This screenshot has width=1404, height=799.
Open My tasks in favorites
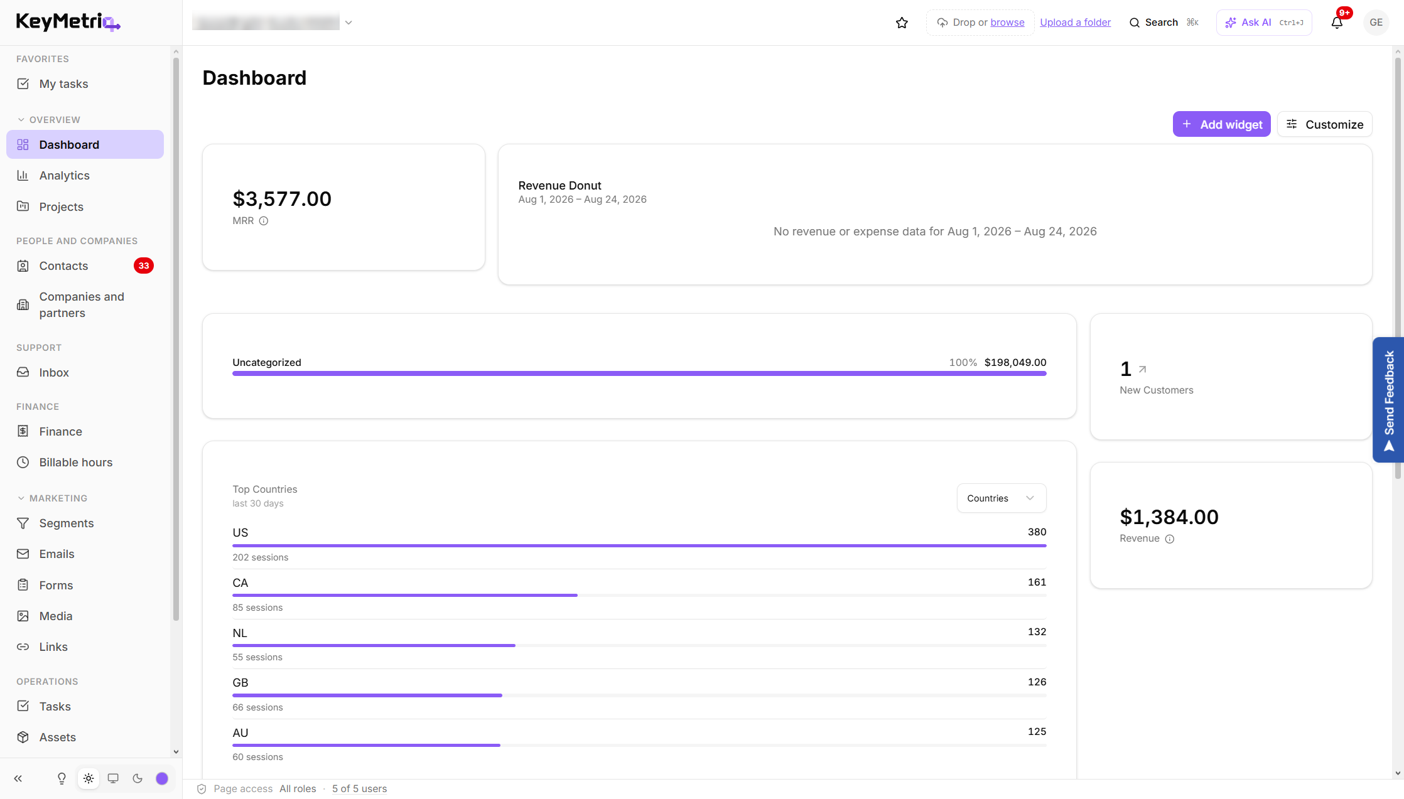pos(85,84)
